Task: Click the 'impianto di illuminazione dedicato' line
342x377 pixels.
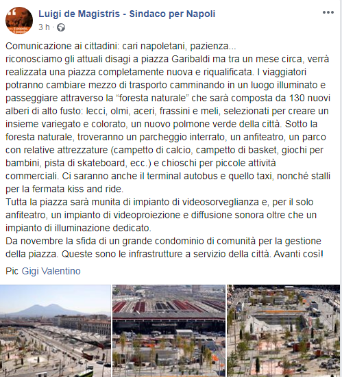Action: (78, 228)
